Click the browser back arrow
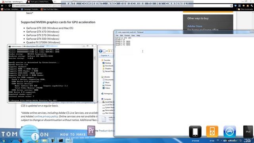Viewport: 254px width, 143px height. pyautogui.click(x=2, y=6)
